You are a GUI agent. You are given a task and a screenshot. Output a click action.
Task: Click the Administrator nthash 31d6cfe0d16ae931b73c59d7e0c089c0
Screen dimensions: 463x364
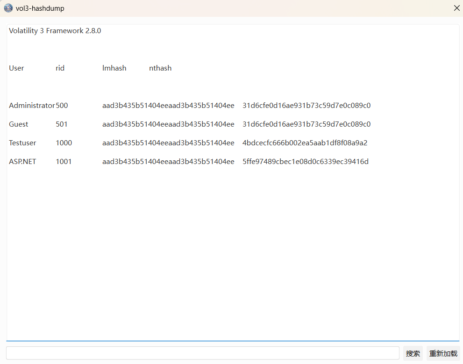coord(306,106)
